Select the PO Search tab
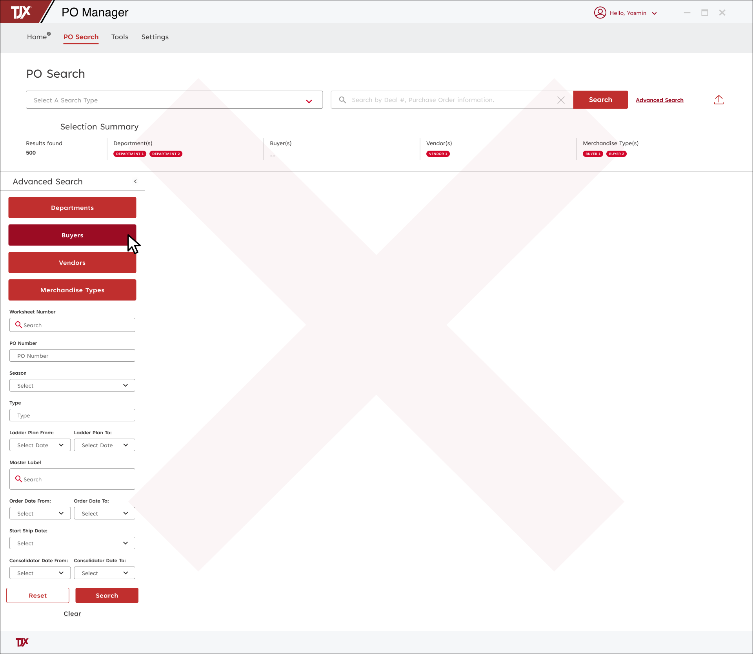Image resolution: width=753 pixels, height=654 pixels. click(x=81, y=37)
